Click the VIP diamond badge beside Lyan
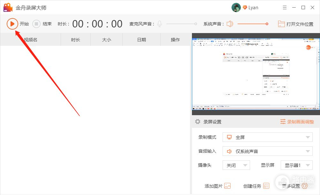The height and width of the screenshot is (195, 320). [245, 8]
